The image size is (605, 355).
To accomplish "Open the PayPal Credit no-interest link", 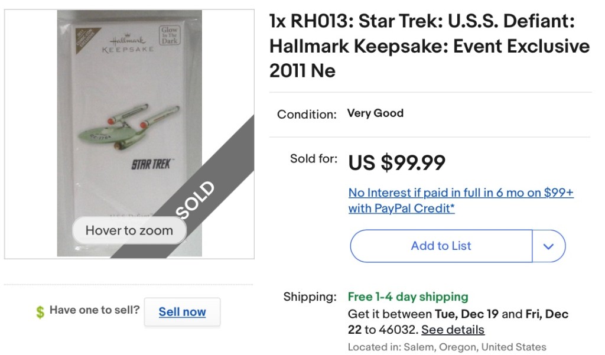I will pyautogui.click(x=460, y=200).
